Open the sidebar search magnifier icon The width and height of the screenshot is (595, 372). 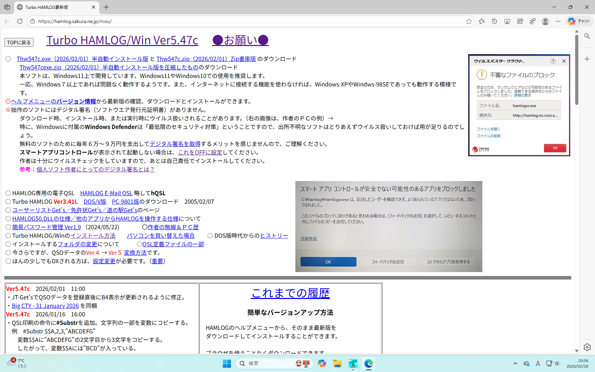point(587,36)
